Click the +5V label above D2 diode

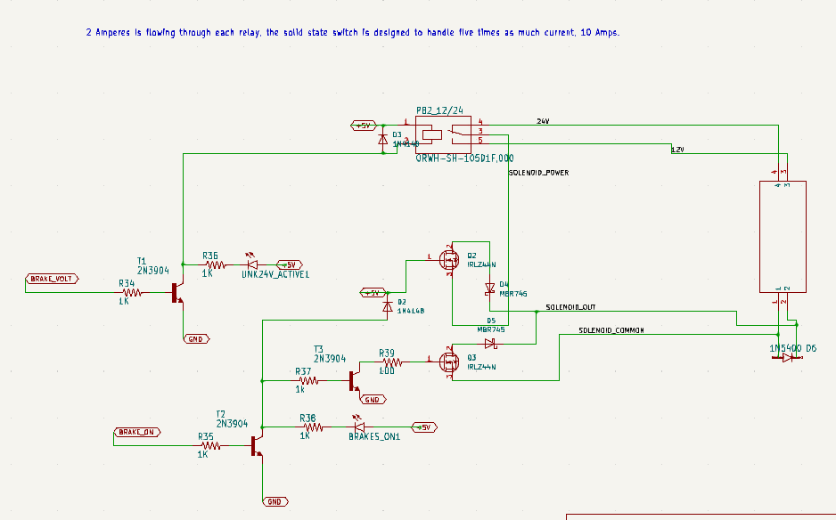(373, 293)
